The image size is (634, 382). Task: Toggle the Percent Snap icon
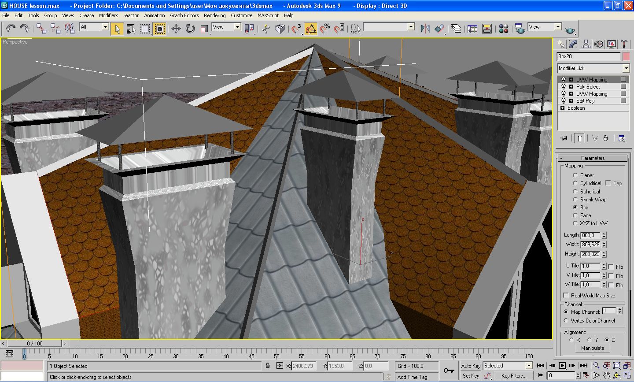(325, 29)
